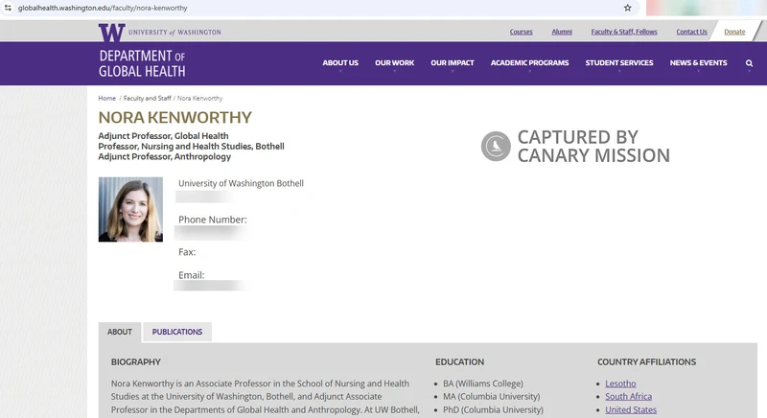Expand the News & Events menu
Viewport: 767px width, 418px height.
pyautogui.click(x=699, y=63)
